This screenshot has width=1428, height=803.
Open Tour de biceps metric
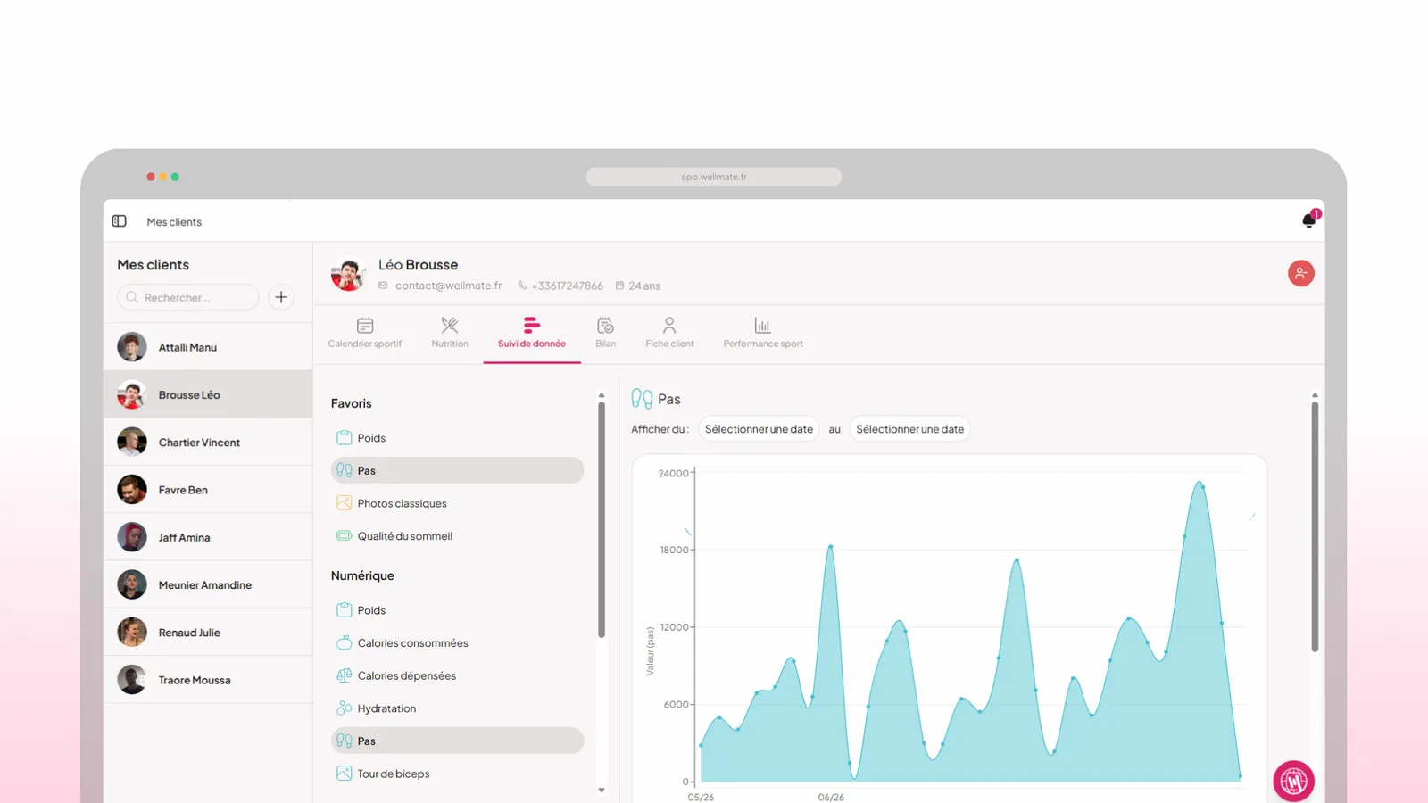click(x=457, y=774)
